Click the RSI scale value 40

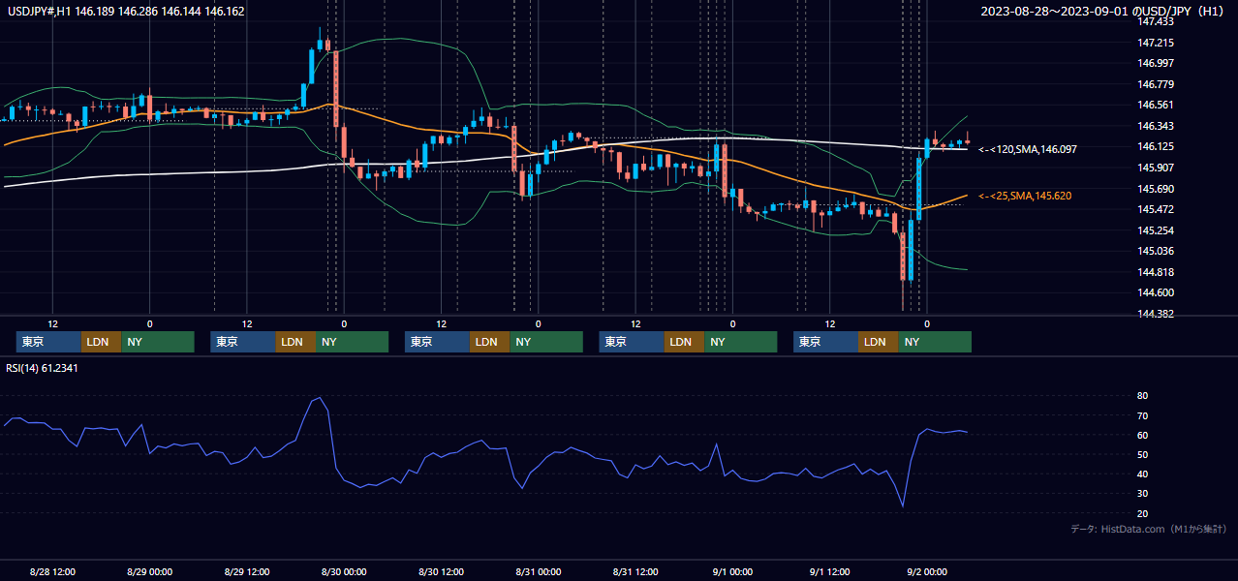pyautogui.click(x=1143, y=474)
